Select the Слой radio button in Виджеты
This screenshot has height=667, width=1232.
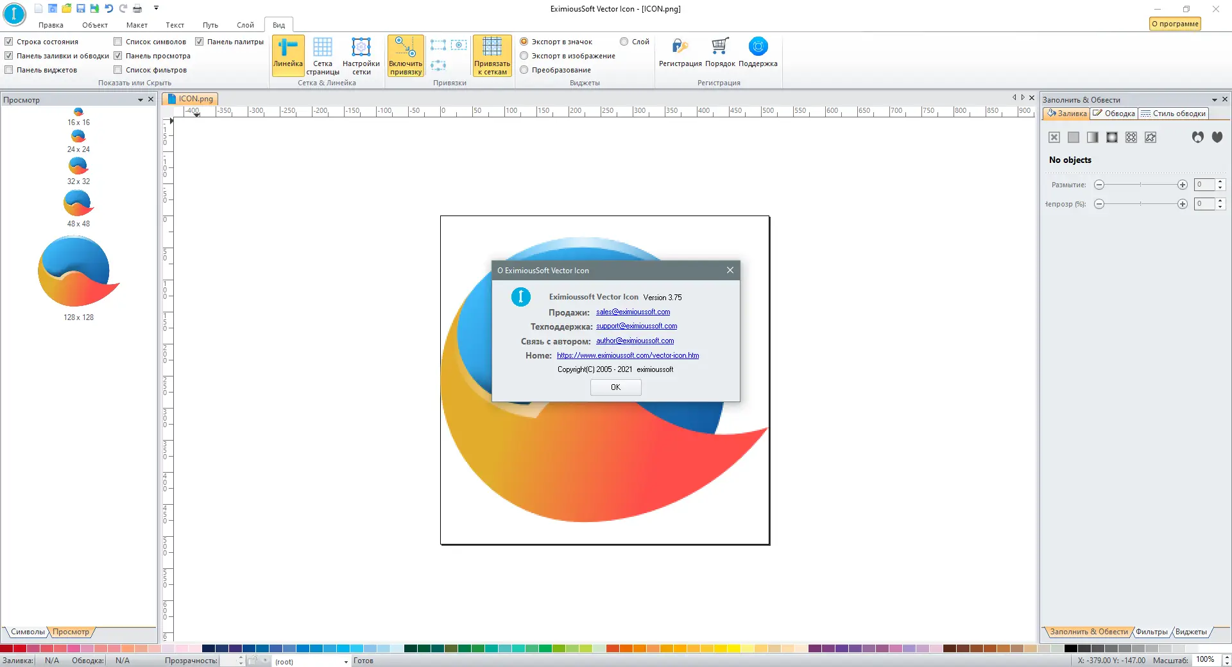click(x=624, y=42)
